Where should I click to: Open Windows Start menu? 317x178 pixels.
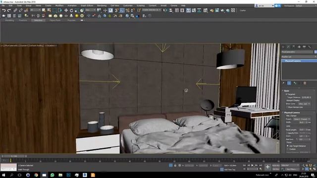tap(3, 175)
